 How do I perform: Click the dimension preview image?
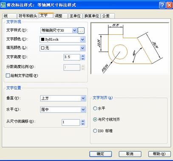[130, 48]
